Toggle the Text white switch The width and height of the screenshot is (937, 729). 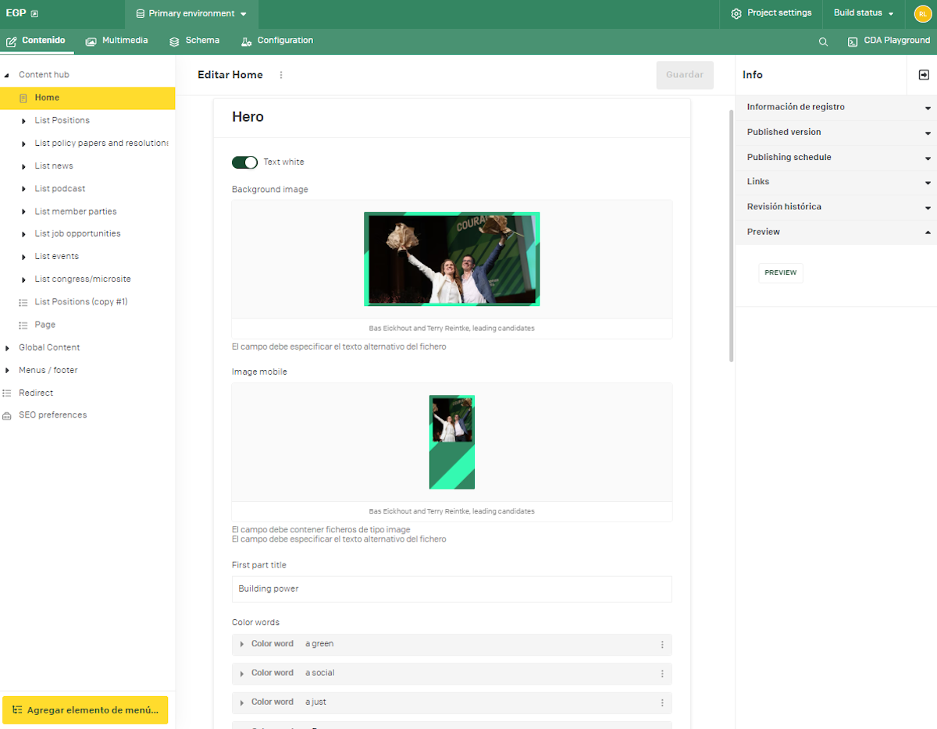(x=244, y=162)
